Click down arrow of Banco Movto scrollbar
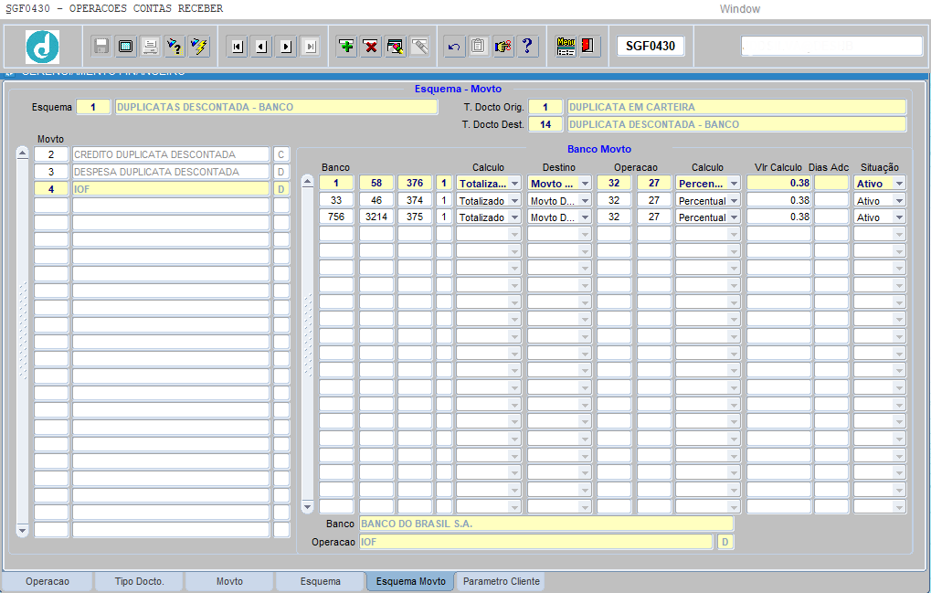Screen dimensions: 931x593 (x=308, y=507)
